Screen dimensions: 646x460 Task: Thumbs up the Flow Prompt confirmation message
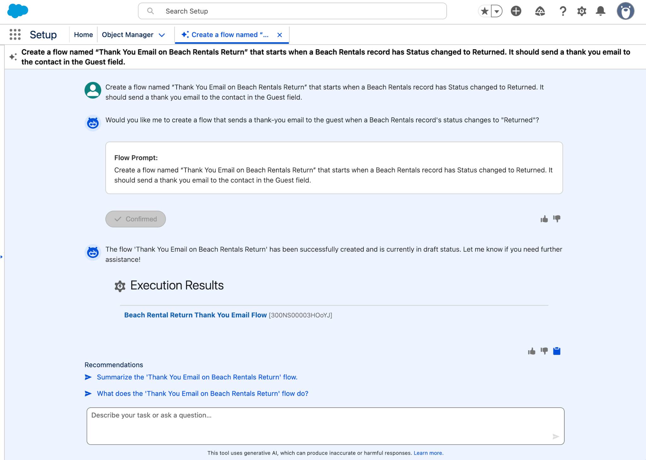(x=544, y=219)
